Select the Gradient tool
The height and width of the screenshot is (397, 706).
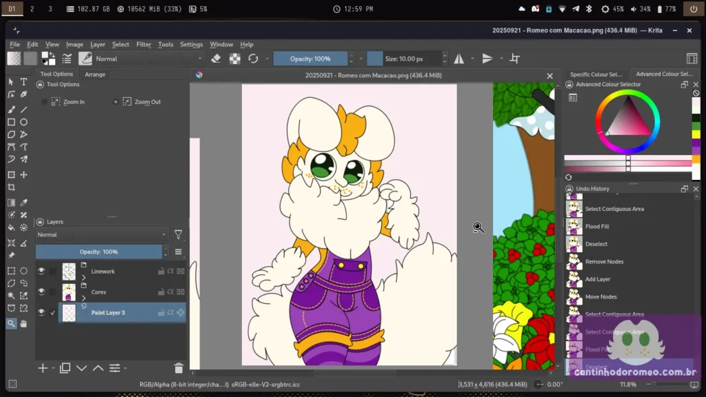[11, 203]
